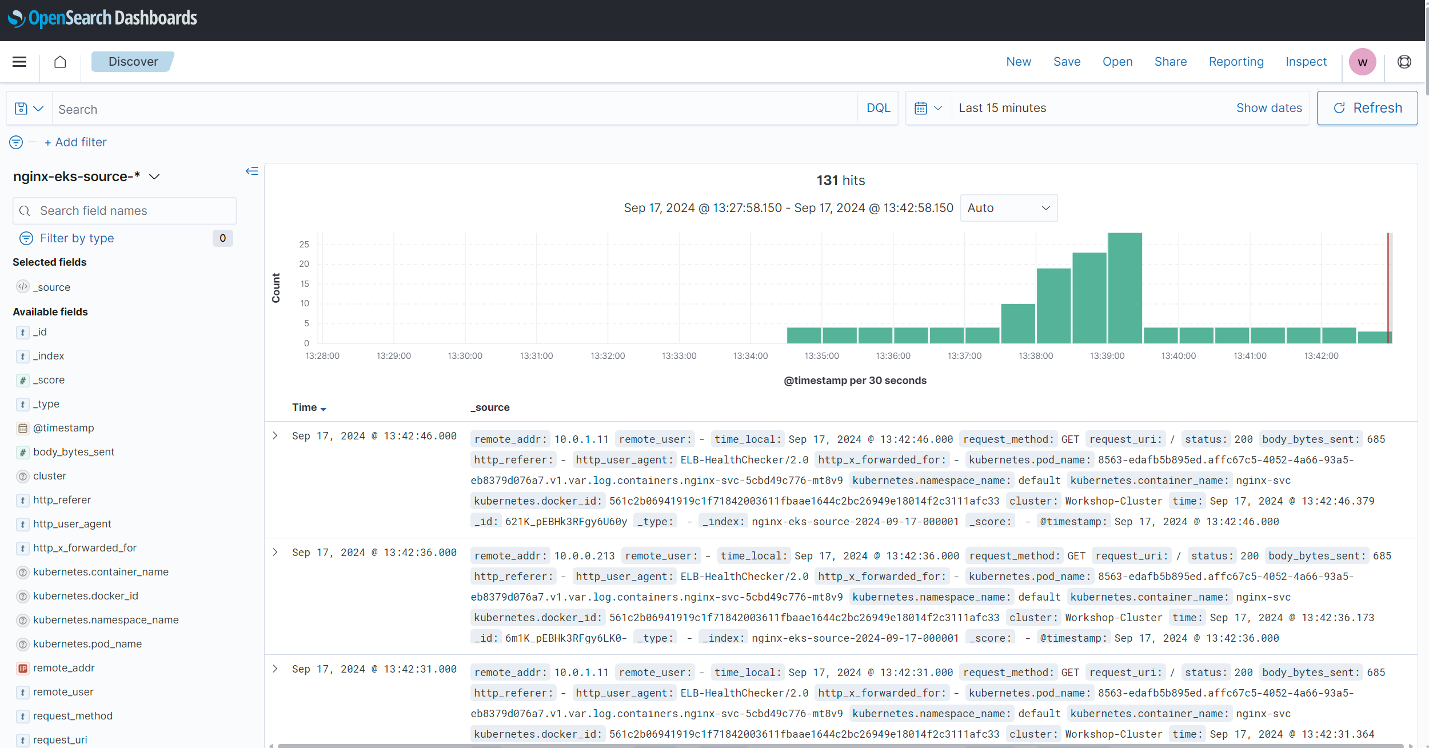Image resolution: width=1429 pixels, height=748 pixels.
Task: Open the Discover breadcrumb tab
Action: click(x=133, y=62)
